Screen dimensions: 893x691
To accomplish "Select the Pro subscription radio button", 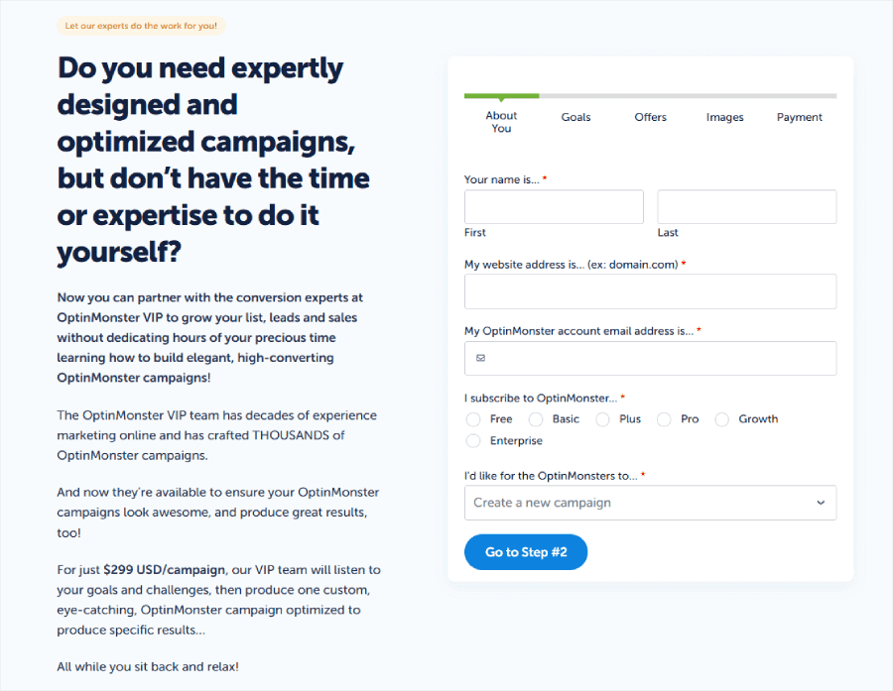I will (663, 419).
